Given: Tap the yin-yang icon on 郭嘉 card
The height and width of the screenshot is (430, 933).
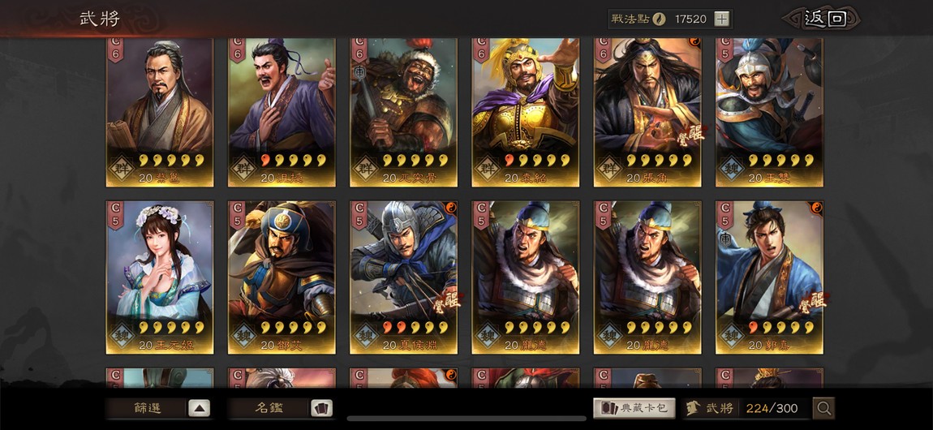Looking at the screenshot, I should point(816,207).
